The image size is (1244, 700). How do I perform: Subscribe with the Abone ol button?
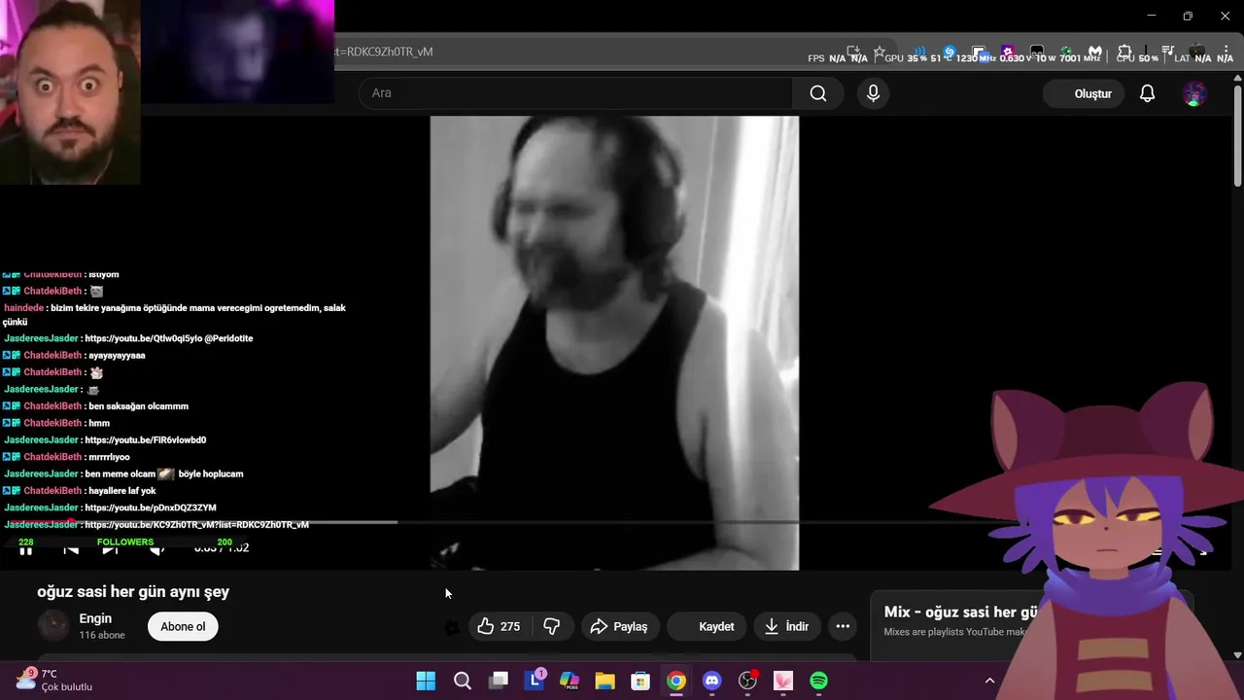pyautogui.click(x=183, y=627)
